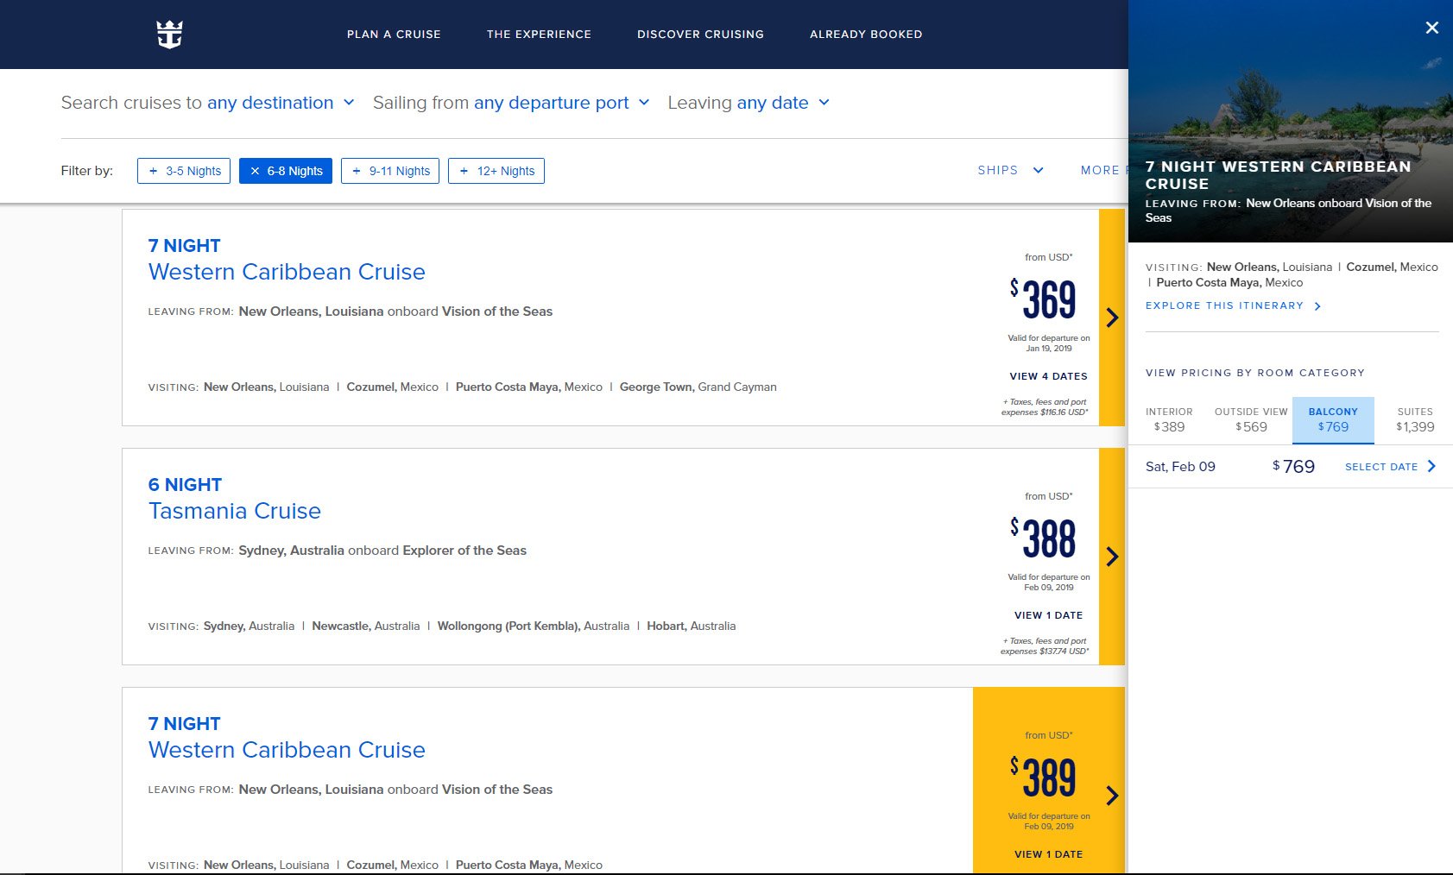Expand the any destination dropdown
Image resolution: width=1453 pixels, height=875 pixels.
(x=281, y=103)
